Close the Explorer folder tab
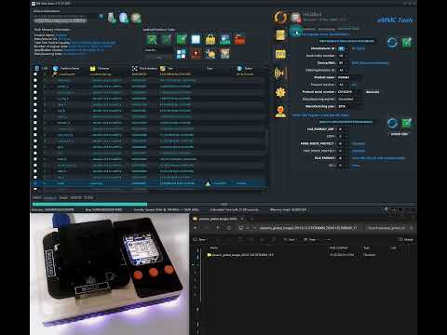This screenshot has width=447, height=335. coord(242,219)
